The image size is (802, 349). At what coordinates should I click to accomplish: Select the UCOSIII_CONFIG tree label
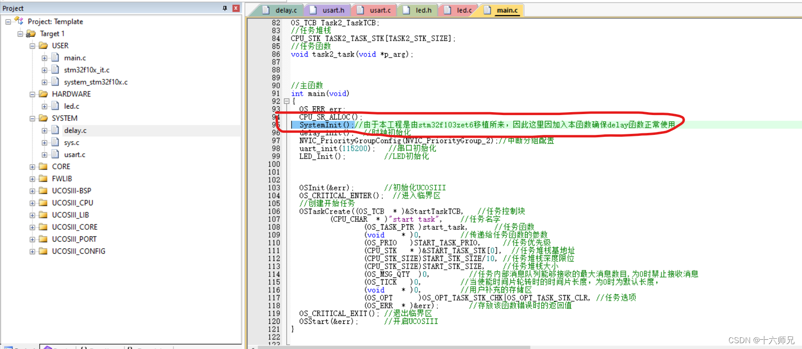(x=78, y=251)
